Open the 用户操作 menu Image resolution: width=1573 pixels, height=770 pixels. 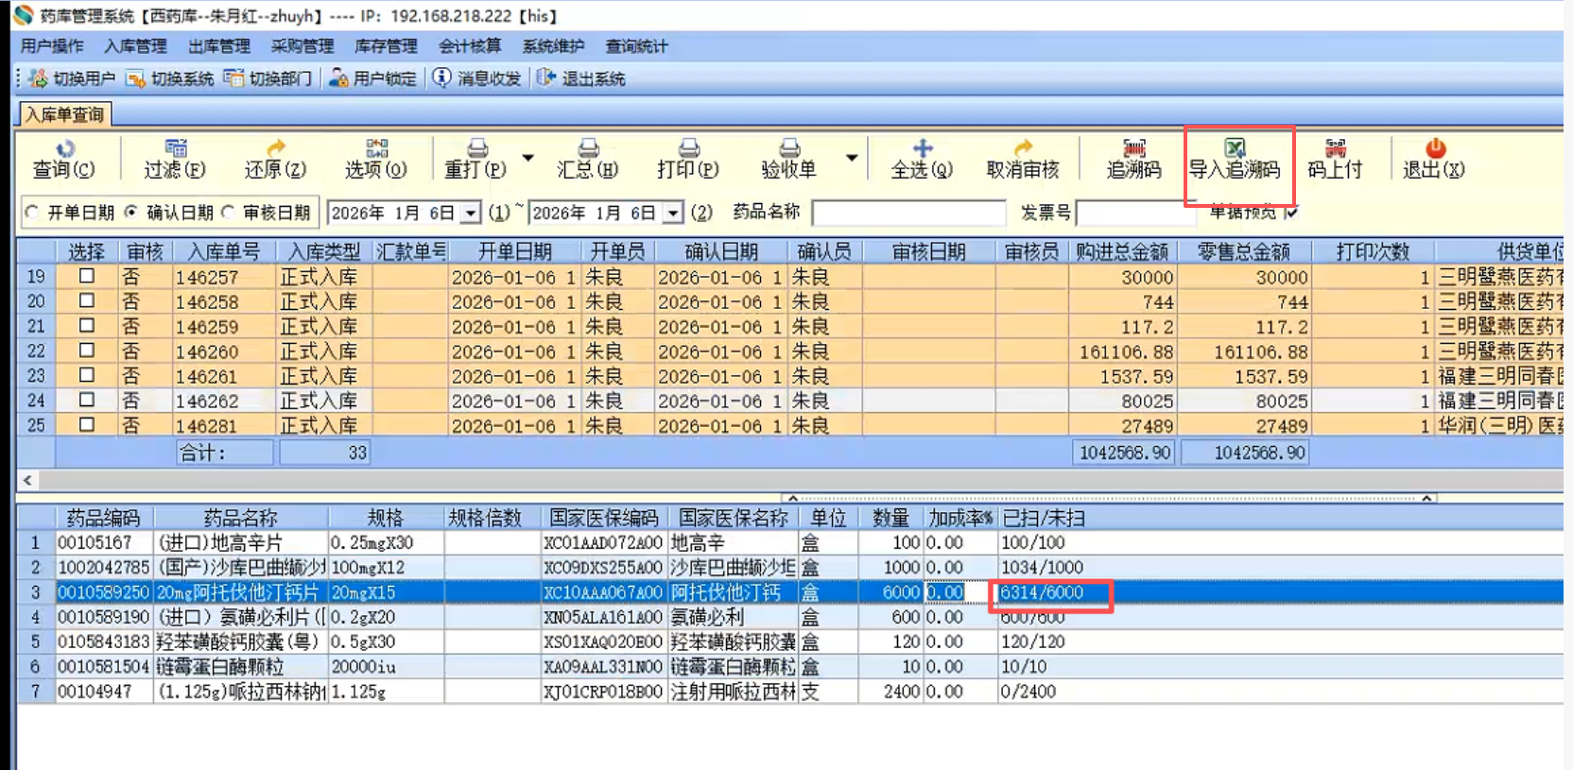(x=52, y=46)
